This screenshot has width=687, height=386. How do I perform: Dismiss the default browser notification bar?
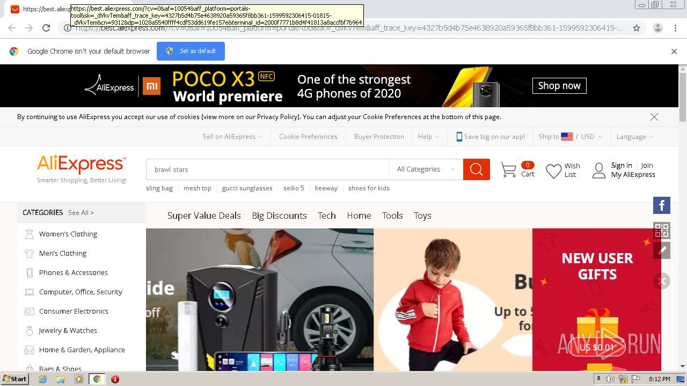[674, 51]
